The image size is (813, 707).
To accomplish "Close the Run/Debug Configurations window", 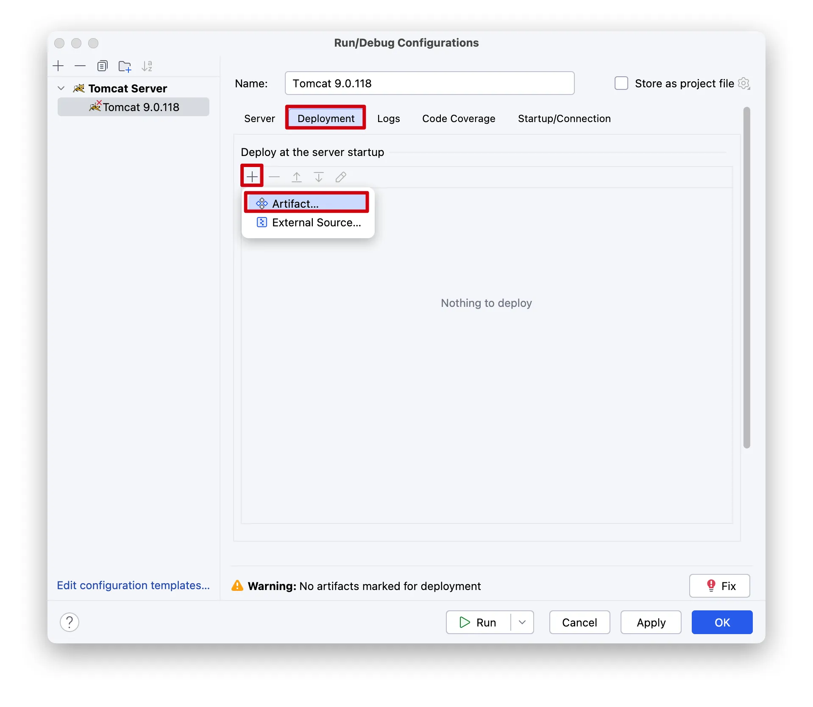I will click(59, 43).
